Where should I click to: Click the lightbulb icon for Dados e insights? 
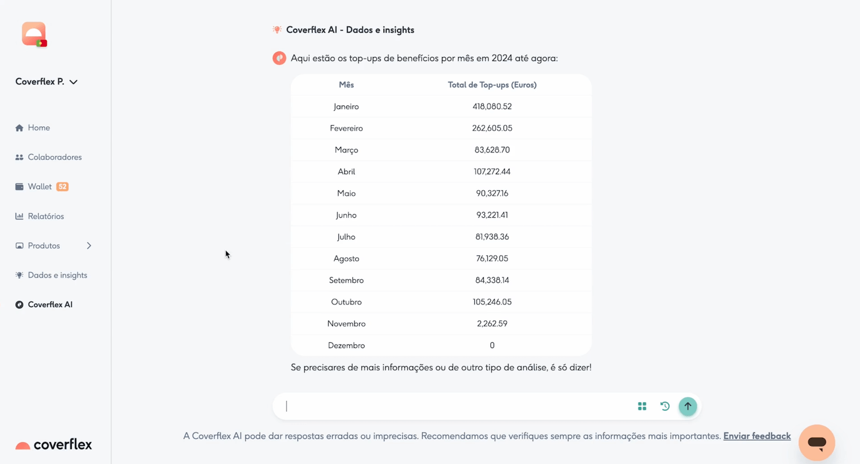point(19,274)
